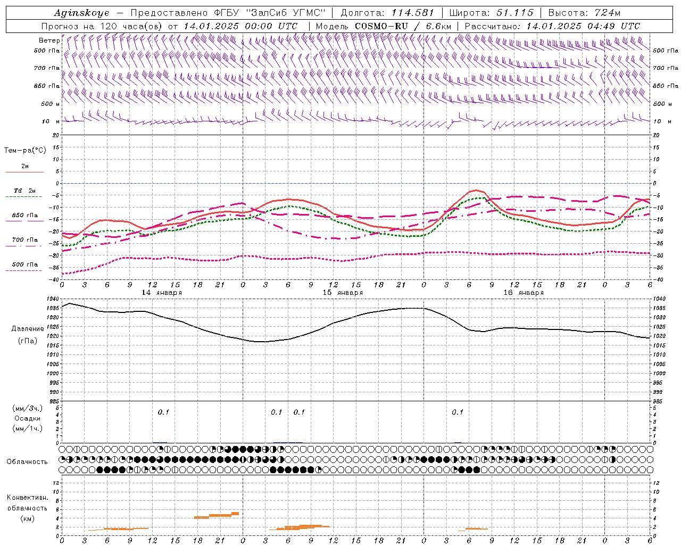
Task: Click the "Осадки" precipitation label
Action: coord(28,418)
